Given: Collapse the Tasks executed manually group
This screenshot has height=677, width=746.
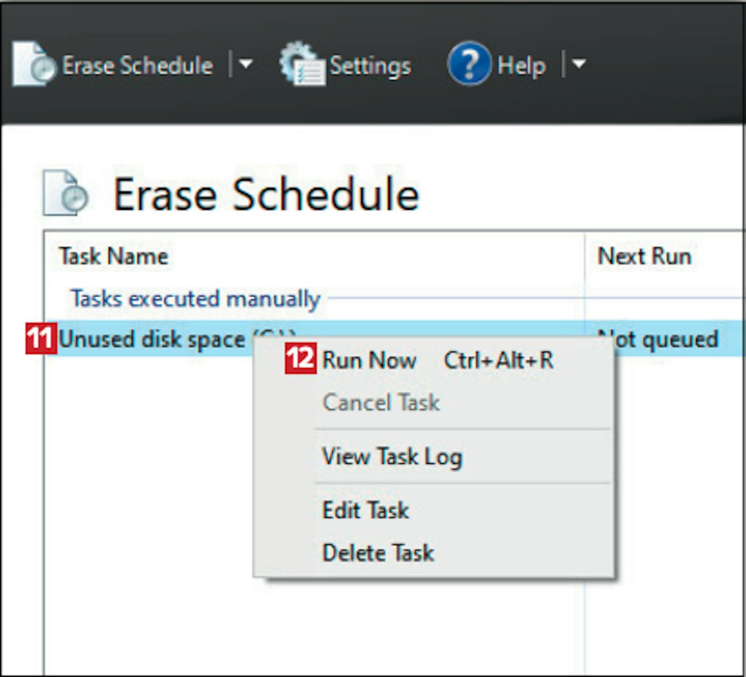Looking at the screenshot, I should [195, 299].
